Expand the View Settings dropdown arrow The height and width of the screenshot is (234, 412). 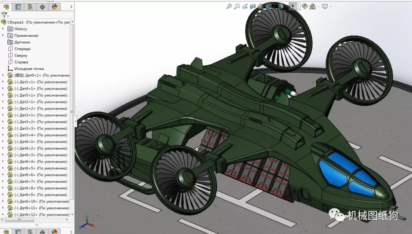(330, 6)
